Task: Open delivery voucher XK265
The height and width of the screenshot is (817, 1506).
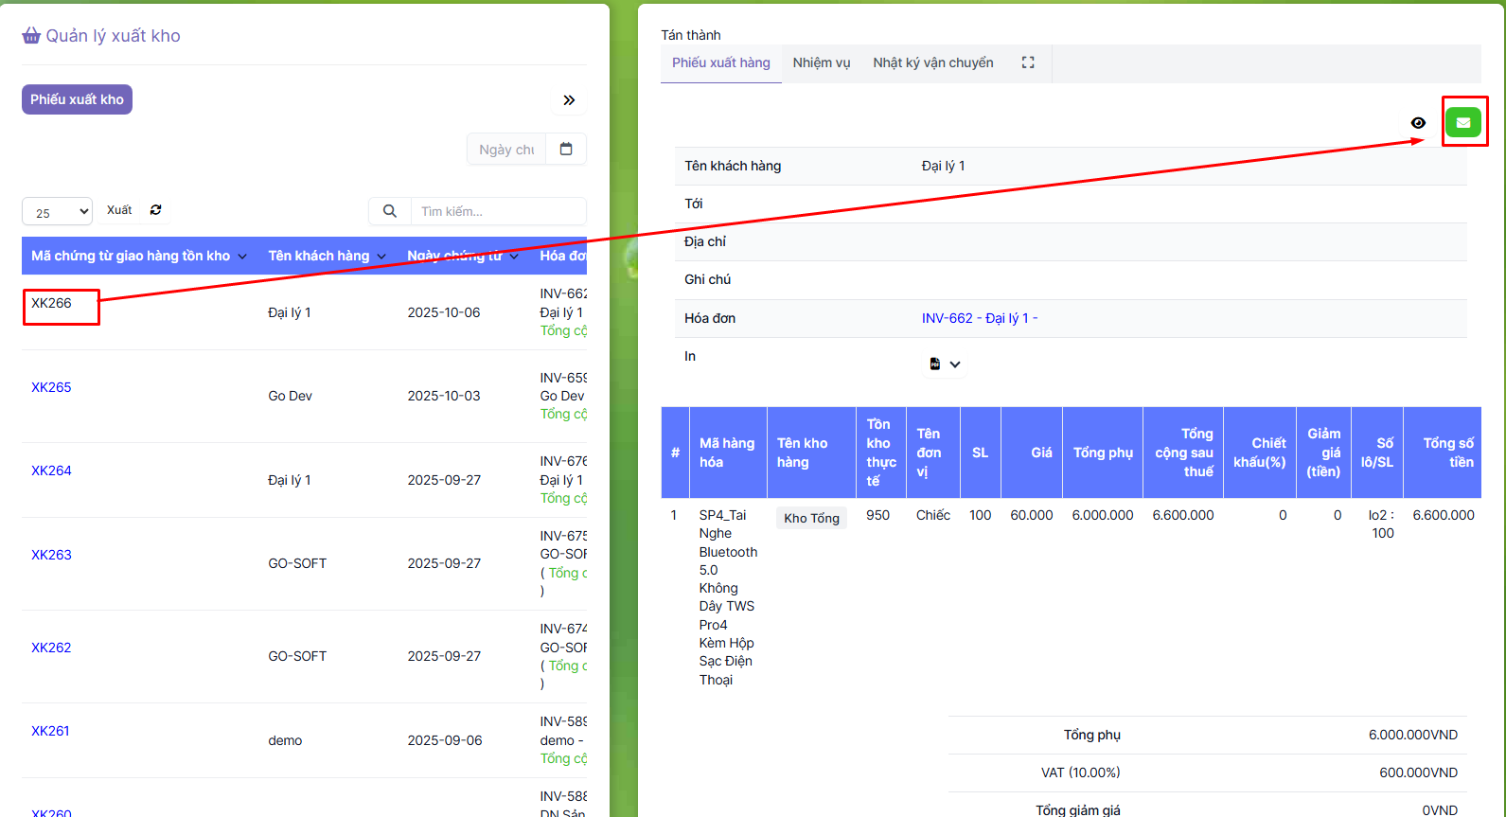Action: point(51,387)
